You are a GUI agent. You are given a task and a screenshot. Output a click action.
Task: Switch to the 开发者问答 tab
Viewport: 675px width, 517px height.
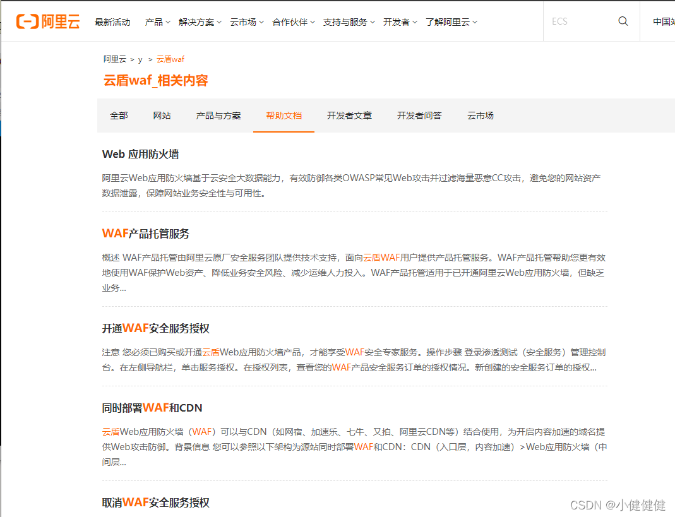[419, 116]
